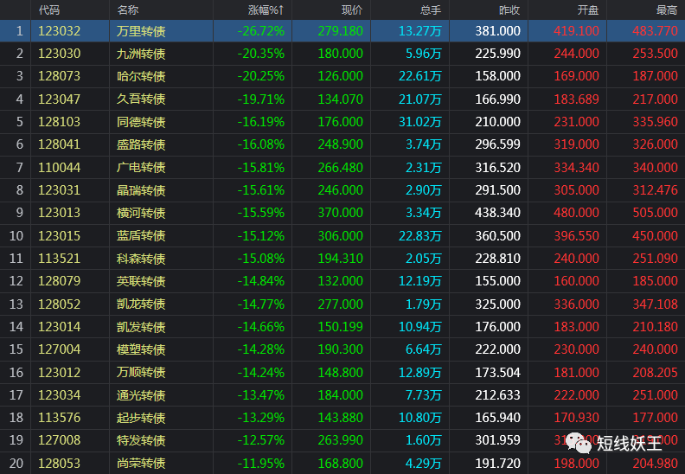Click volume 31.02万
The width and height of the screenshot is (685, 474).
tap(420, 122)
